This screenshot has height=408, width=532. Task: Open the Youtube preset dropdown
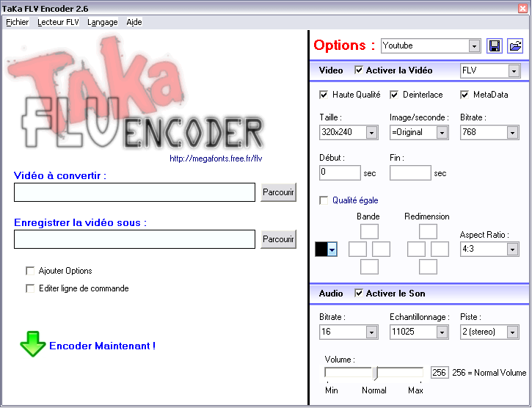(x=474, y=45)
